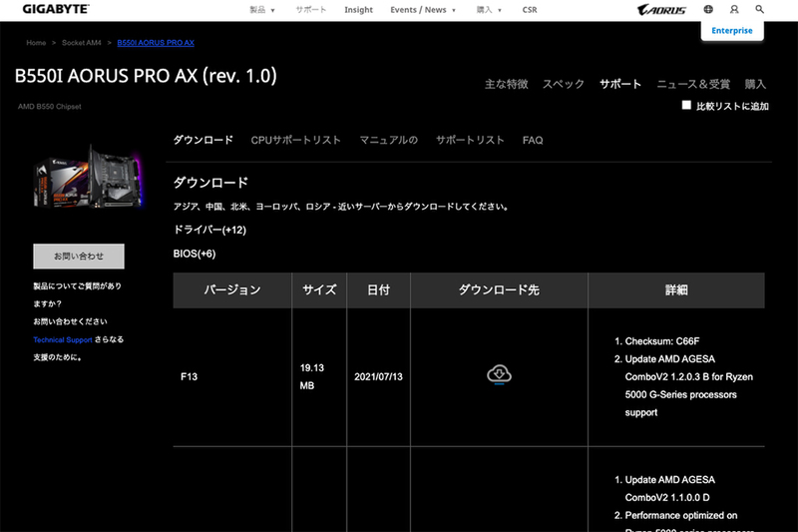798x532 pixels.
Task: Open the AORUS brand logo link
Action: click(661, 10)
